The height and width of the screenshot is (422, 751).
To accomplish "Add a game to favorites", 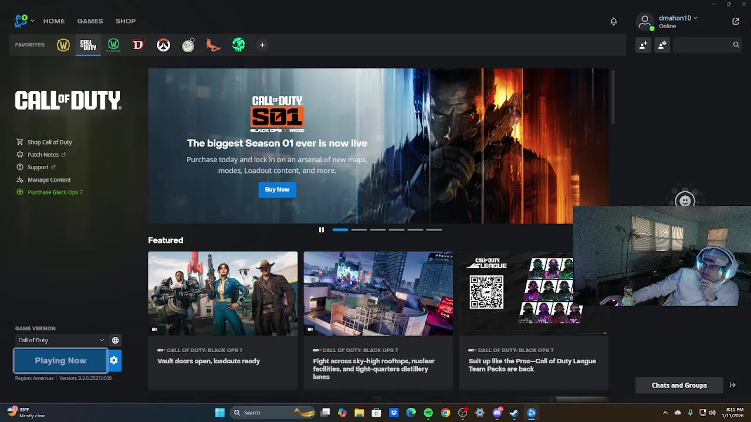I will 262,45.
